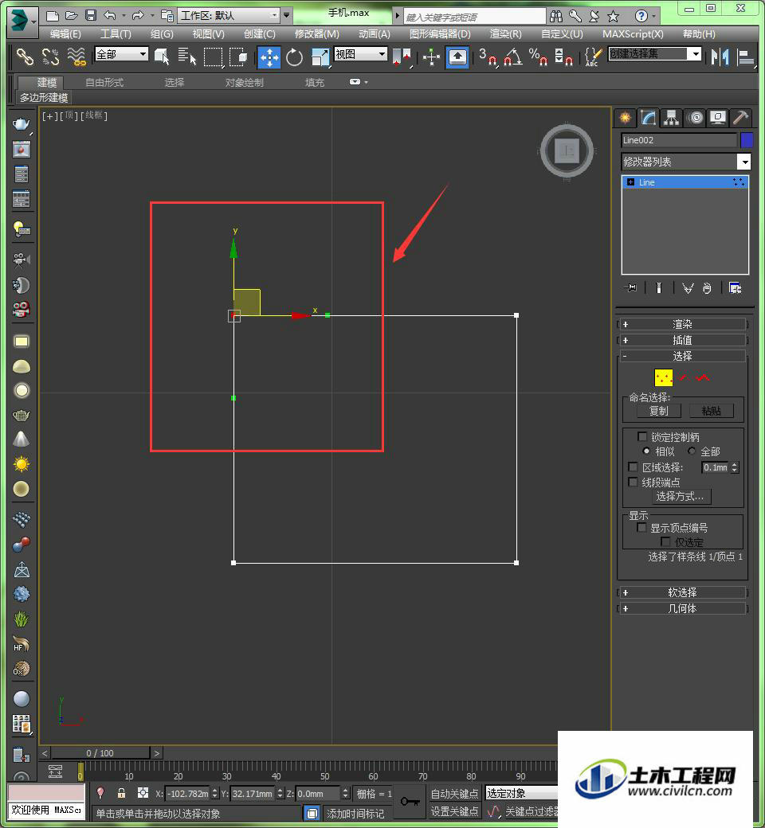
Task: Toggle the Window/Crossing selection icon
Action: 238,57
